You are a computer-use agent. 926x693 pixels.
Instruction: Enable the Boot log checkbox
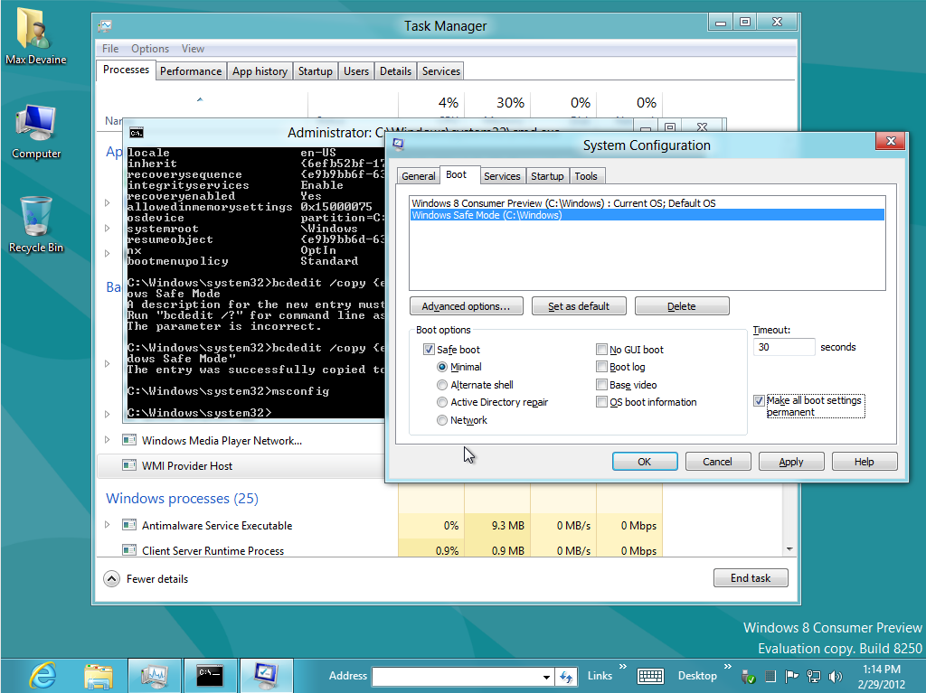click(601, 367)
